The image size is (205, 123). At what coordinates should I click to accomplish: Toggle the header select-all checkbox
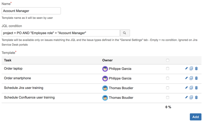[168, 60]
